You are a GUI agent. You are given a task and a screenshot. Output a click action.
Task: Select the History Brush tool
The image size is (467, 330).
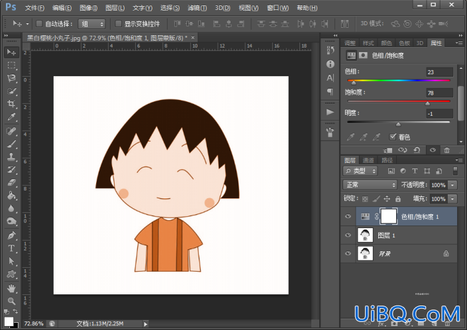[11, 170]
